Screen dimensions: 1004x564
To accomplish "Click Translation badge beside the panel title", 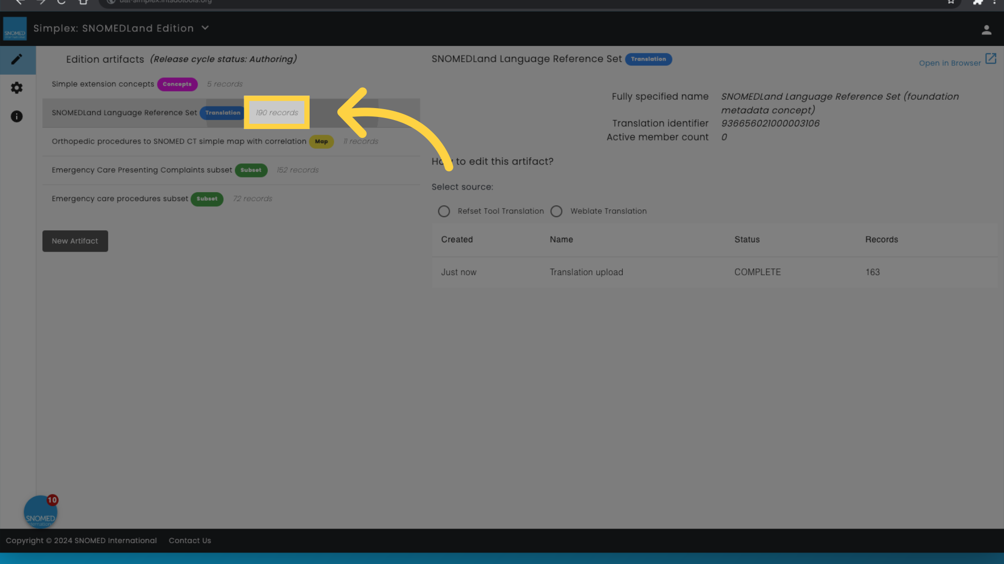I will coord(648,59).
